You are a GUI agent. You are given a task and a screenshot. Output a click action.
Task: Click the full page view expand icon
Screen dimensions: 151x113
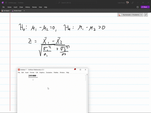tap(146, 15)
